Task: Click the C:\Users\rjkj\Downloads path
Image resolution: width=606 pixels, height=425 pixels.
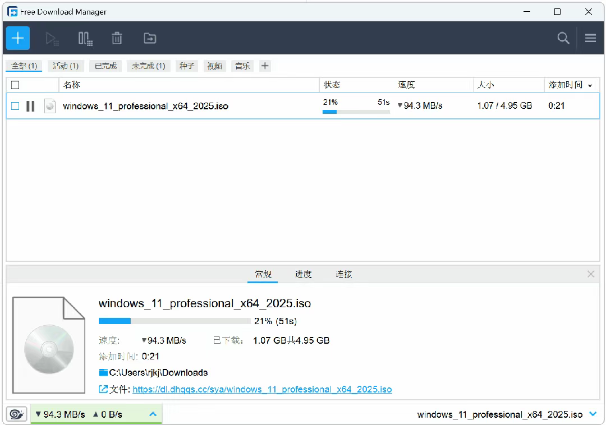Action: tap(158, 372)
